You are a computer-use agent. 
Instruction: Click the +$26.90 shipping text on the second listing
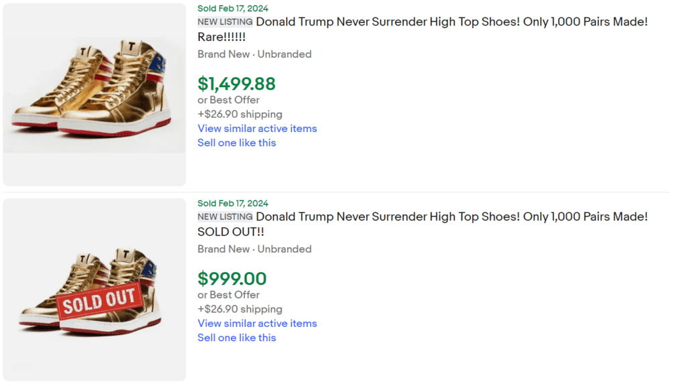240,309
